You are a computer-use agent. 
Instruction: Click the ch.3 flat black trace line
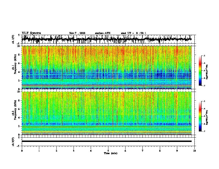click(106, 141)
